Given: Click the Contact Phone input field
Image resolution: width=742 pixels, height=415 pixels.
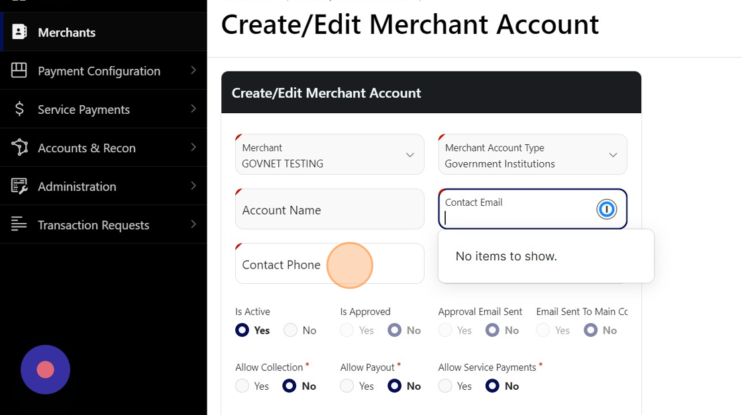Looking at the screenshot, I should pos(329,264).
